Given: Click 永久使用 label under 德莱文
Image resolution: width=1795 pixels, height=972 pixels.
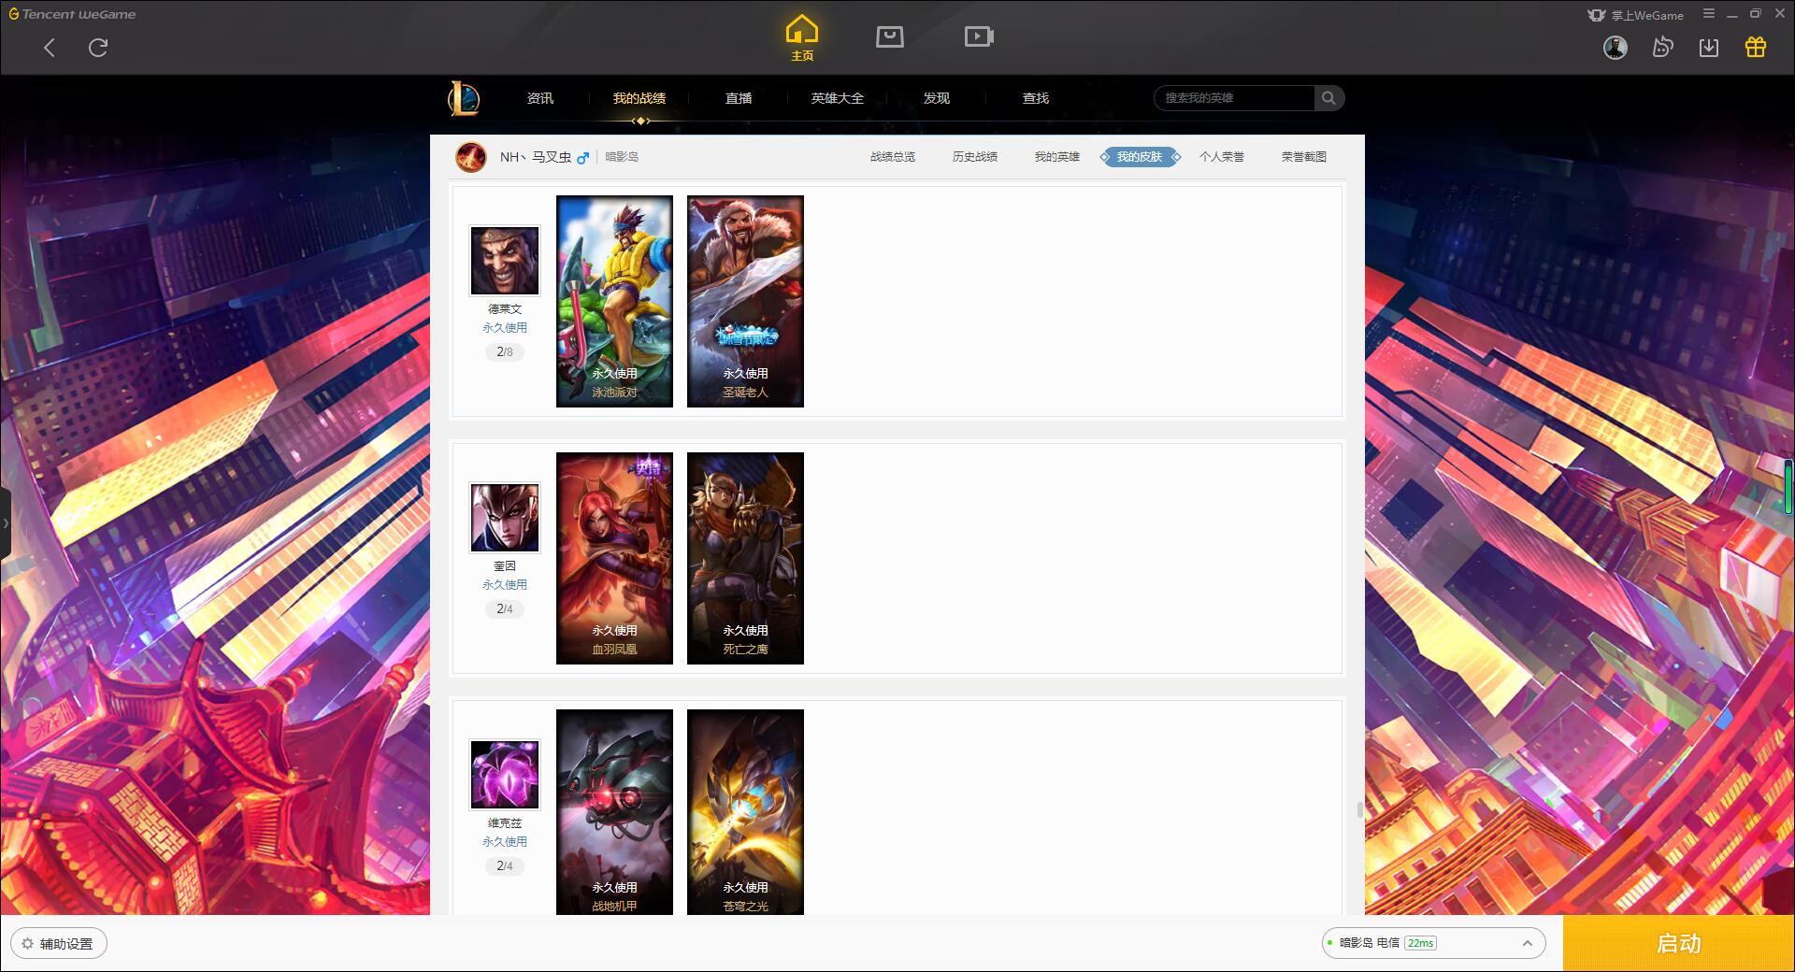Looking at the screenshot, I should click(x=505, y=328).
